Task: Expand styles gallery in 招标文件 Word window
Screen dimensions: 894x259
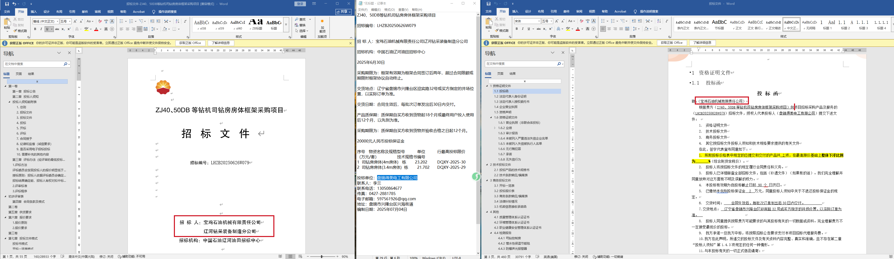Action: (x=286, y=25)
